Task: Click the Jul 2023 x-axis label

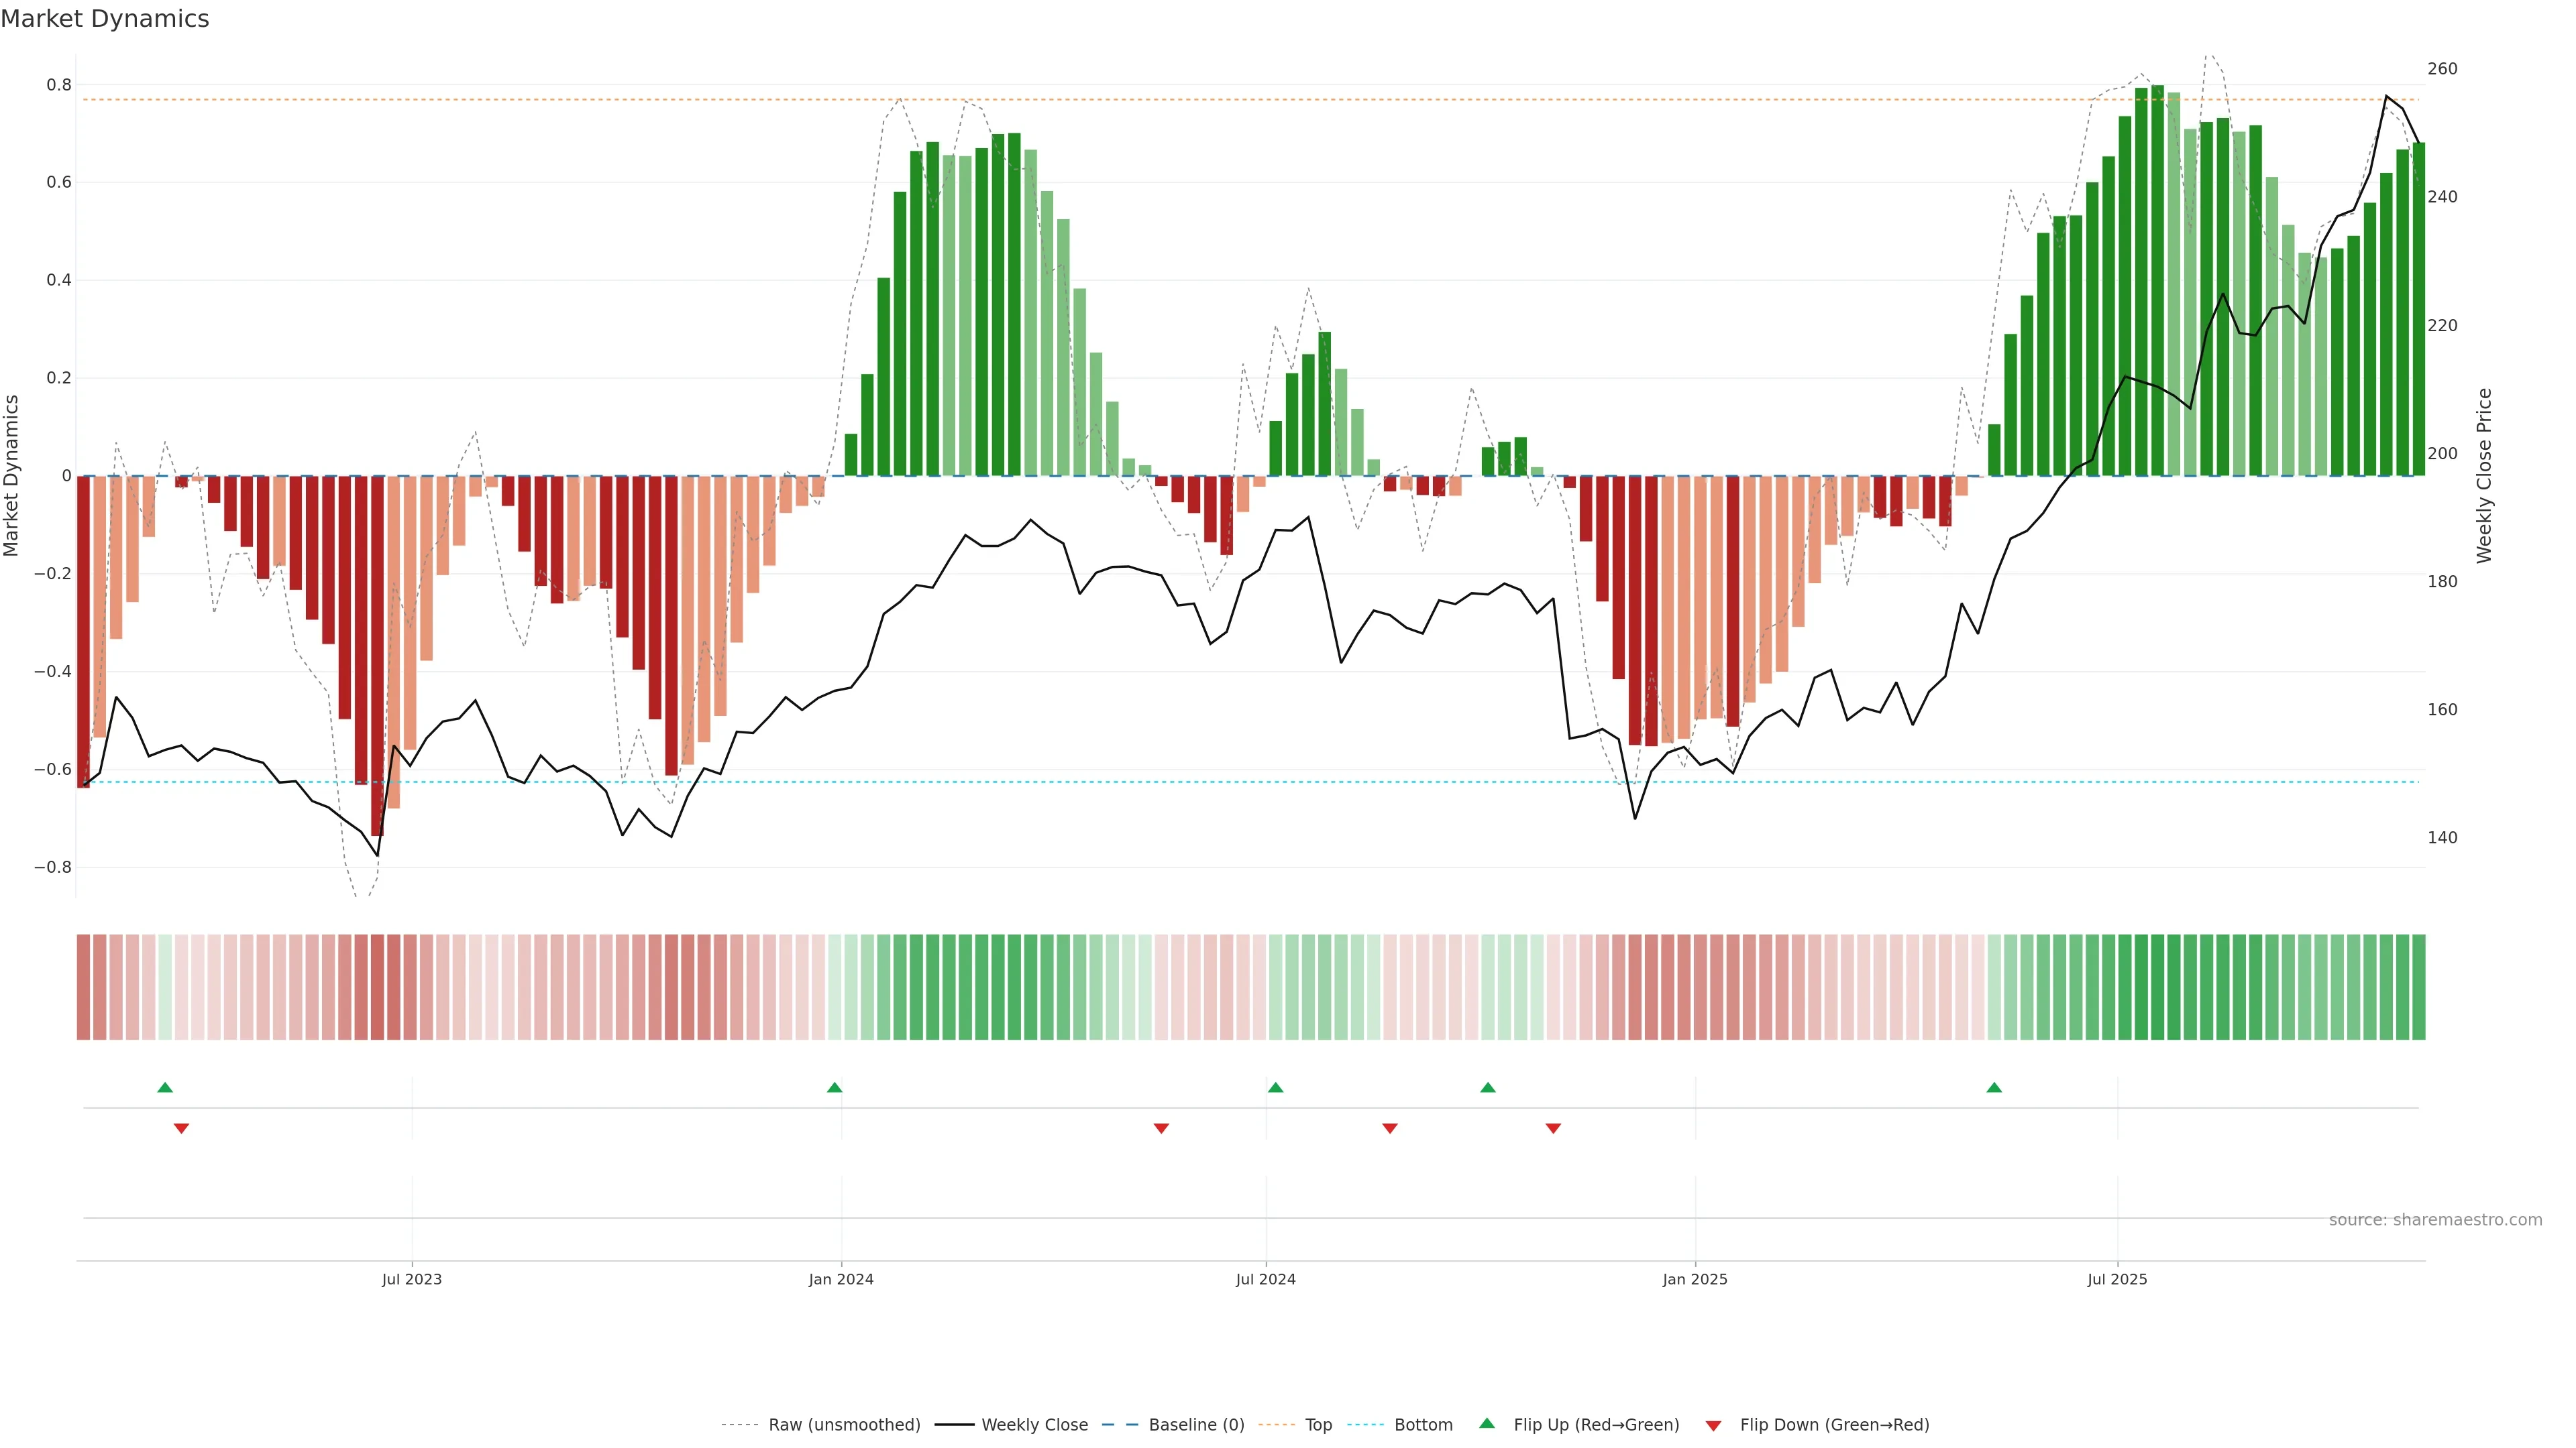Action: pyautogui.click(x=411, y=1279)
